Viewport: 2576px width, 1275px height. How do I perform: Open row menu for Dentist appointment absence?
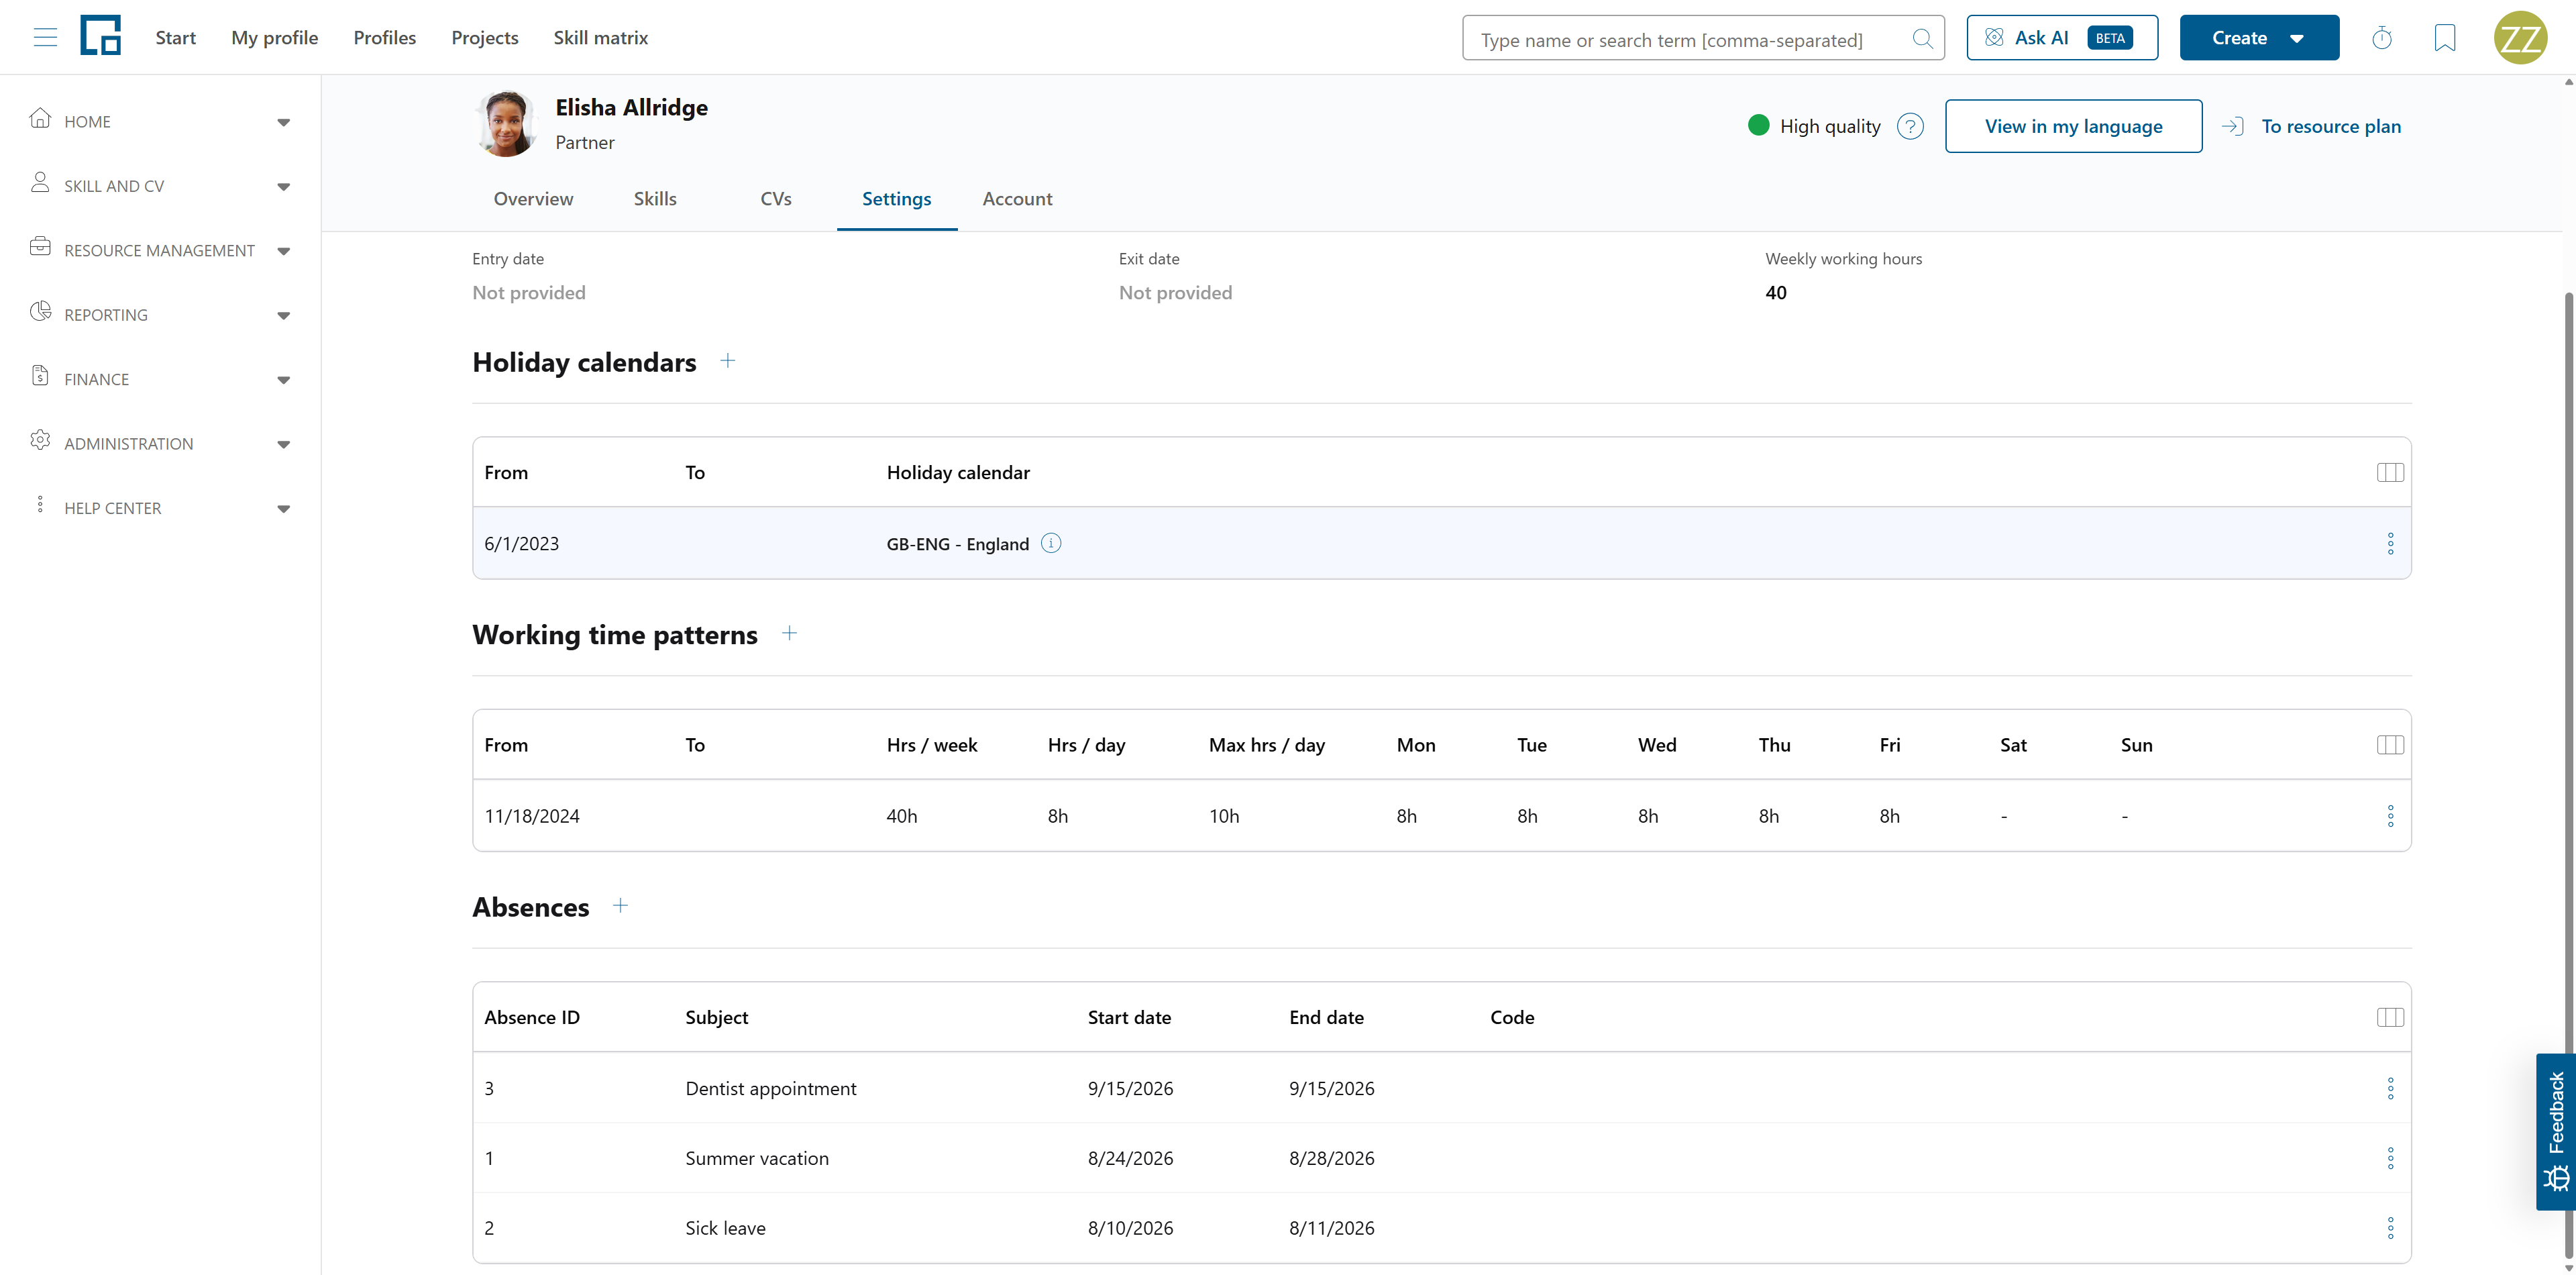(x=2390, y=1088)
